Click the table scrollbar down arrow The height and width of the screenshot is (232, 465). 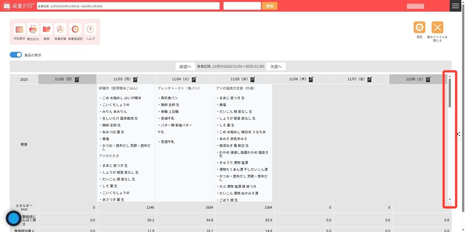(x=450, y=200)
